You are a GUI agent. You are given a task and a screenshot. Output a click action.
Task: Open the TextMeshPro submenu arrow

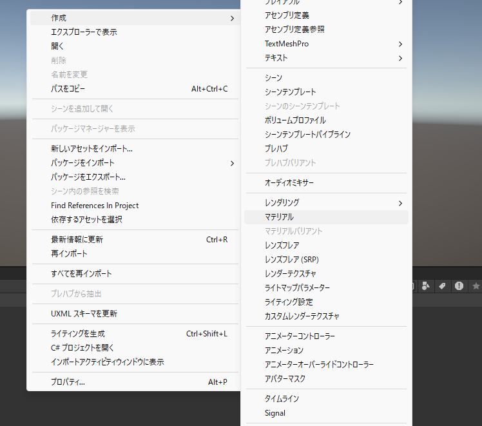pos(400,44)
